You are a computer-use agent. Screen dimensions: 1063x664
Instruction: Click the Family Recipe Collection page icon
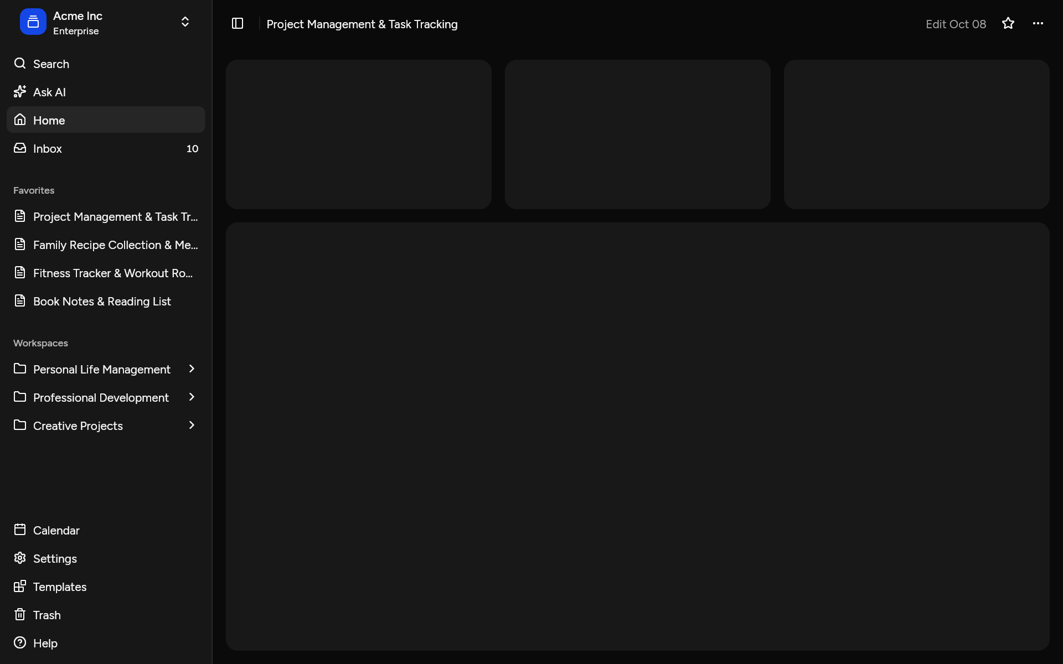point(20,245)
